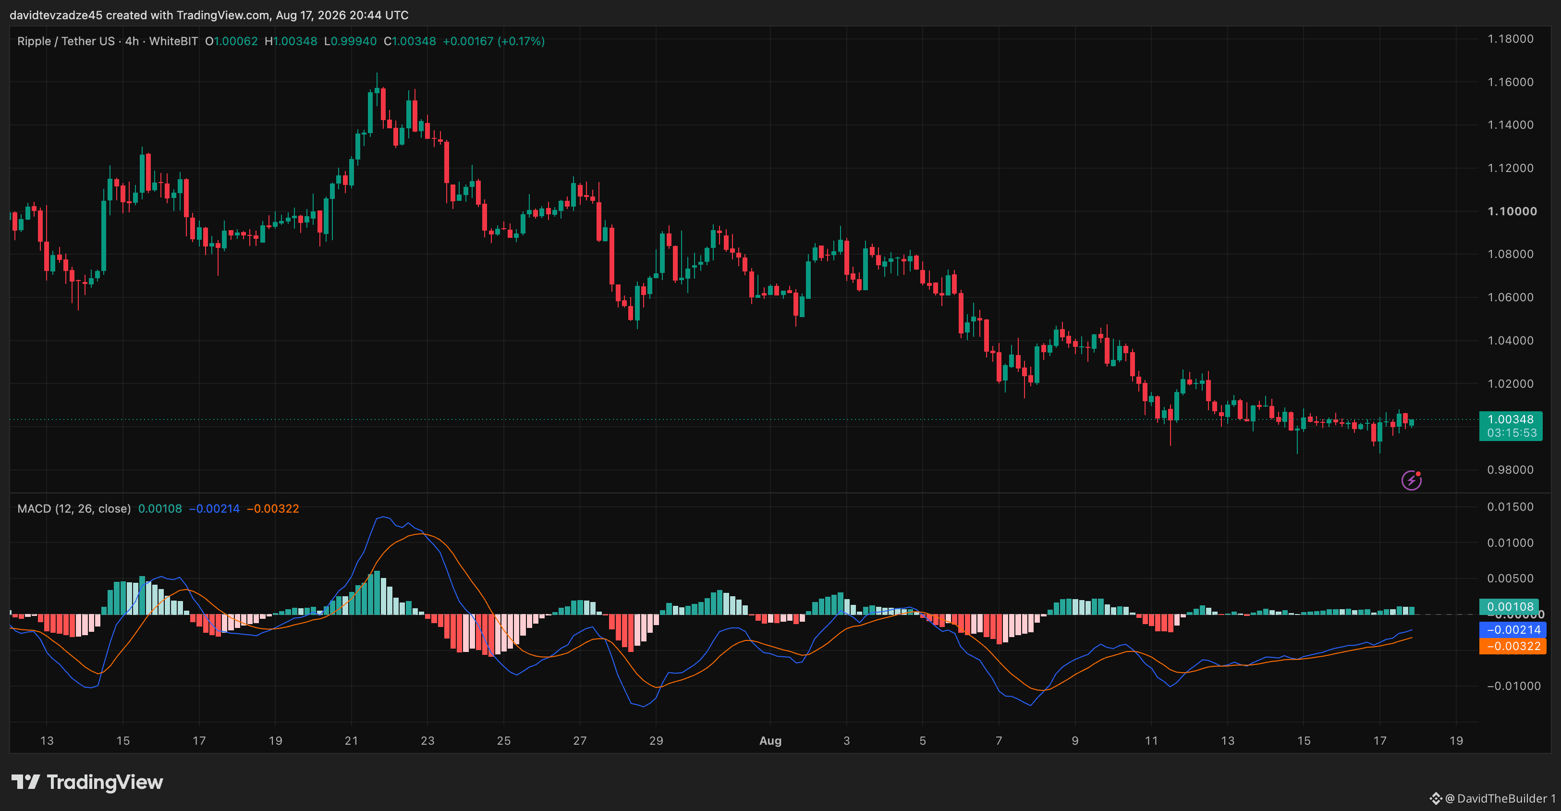Click the 1.08000 price axis label
This screenshot has width=1561, height=811.
tap(1511, 254)
